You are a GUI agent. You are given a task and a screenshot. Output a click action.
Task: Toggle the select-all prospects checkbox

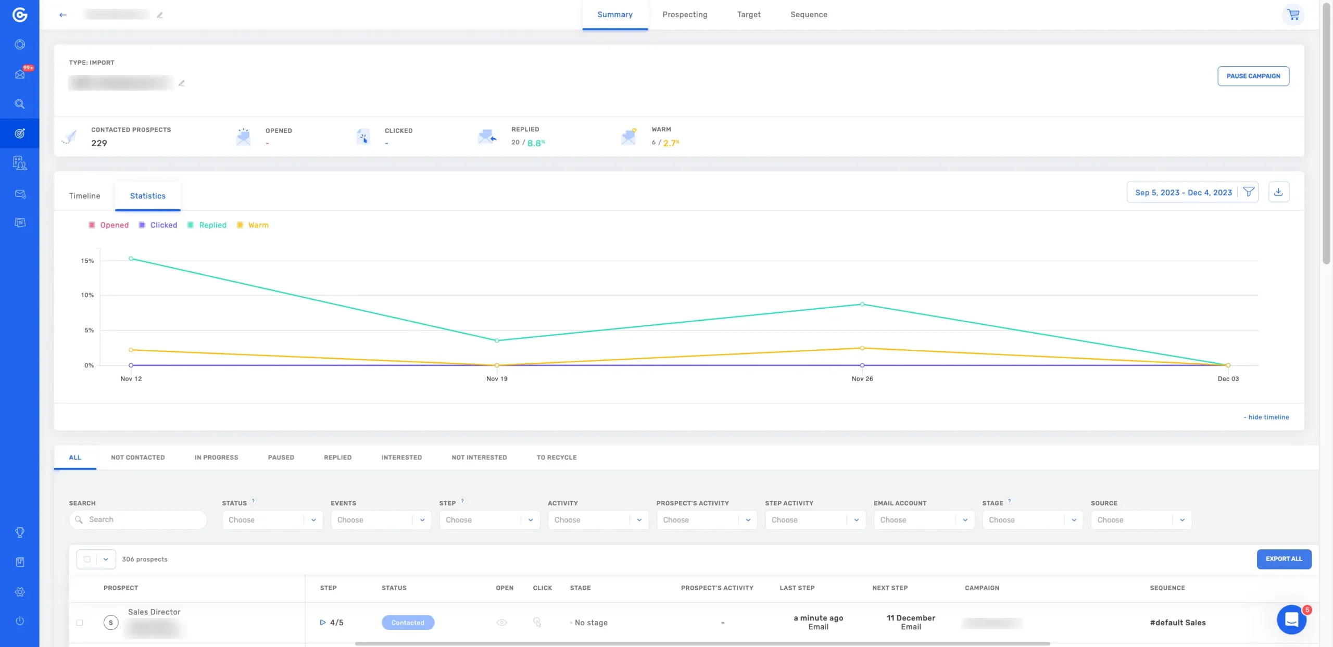click(87, 559)
